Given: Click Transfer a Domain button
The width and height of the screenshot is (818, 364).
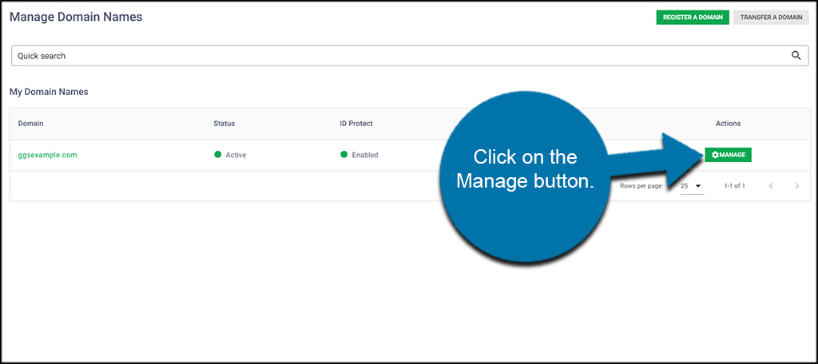Looking at the screenshot, I should click(x=771, y=18).
